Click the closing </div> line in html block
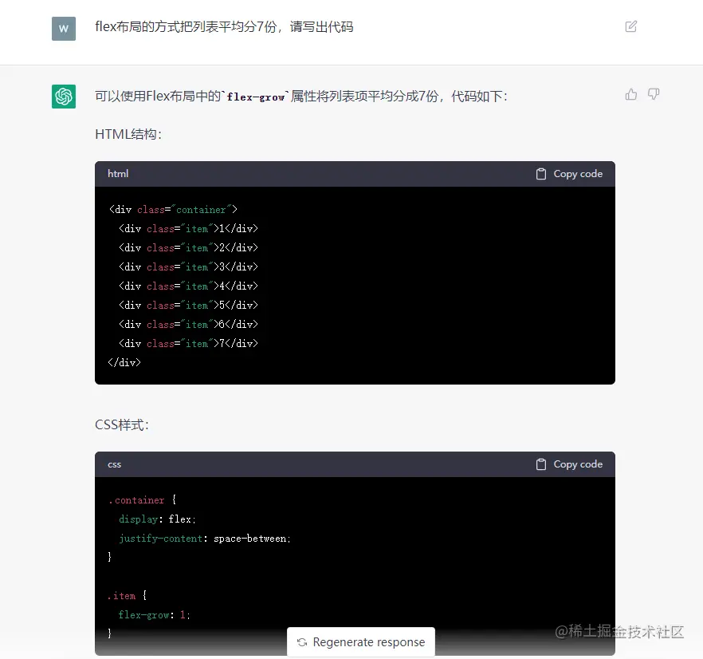The image size is (703, 659). 124,362
